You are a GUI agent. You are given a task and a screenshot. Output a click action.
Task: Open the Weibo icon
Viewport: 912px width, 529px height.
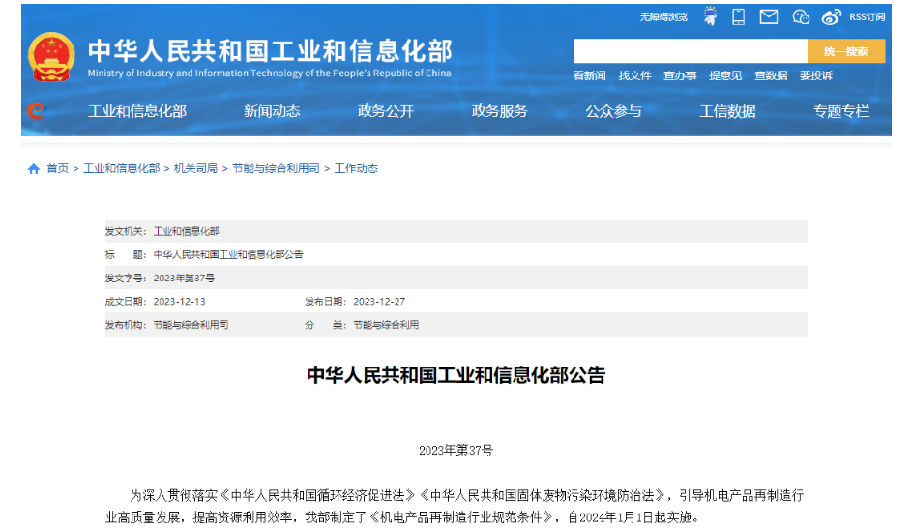point(831,16)
